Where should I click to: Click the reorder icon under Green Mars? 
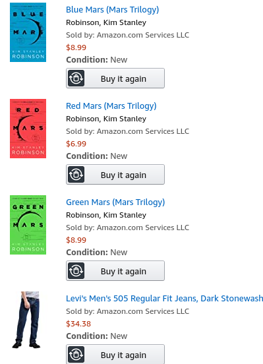pyautogui.click(x=76, y=270)
